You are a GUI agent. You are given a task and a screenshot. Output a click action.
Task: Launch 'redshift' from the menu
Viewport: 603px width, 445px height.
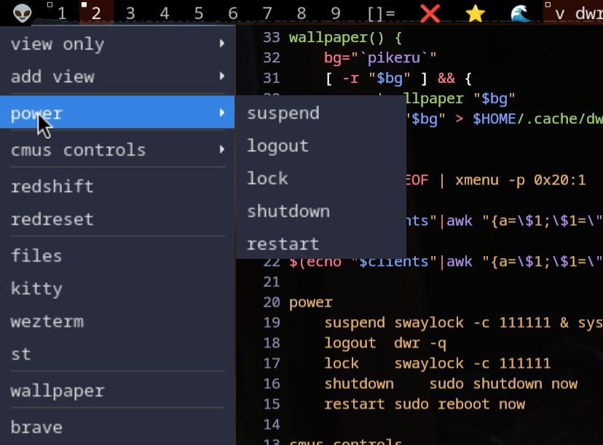pyautogui.click(x=117, y=186)
